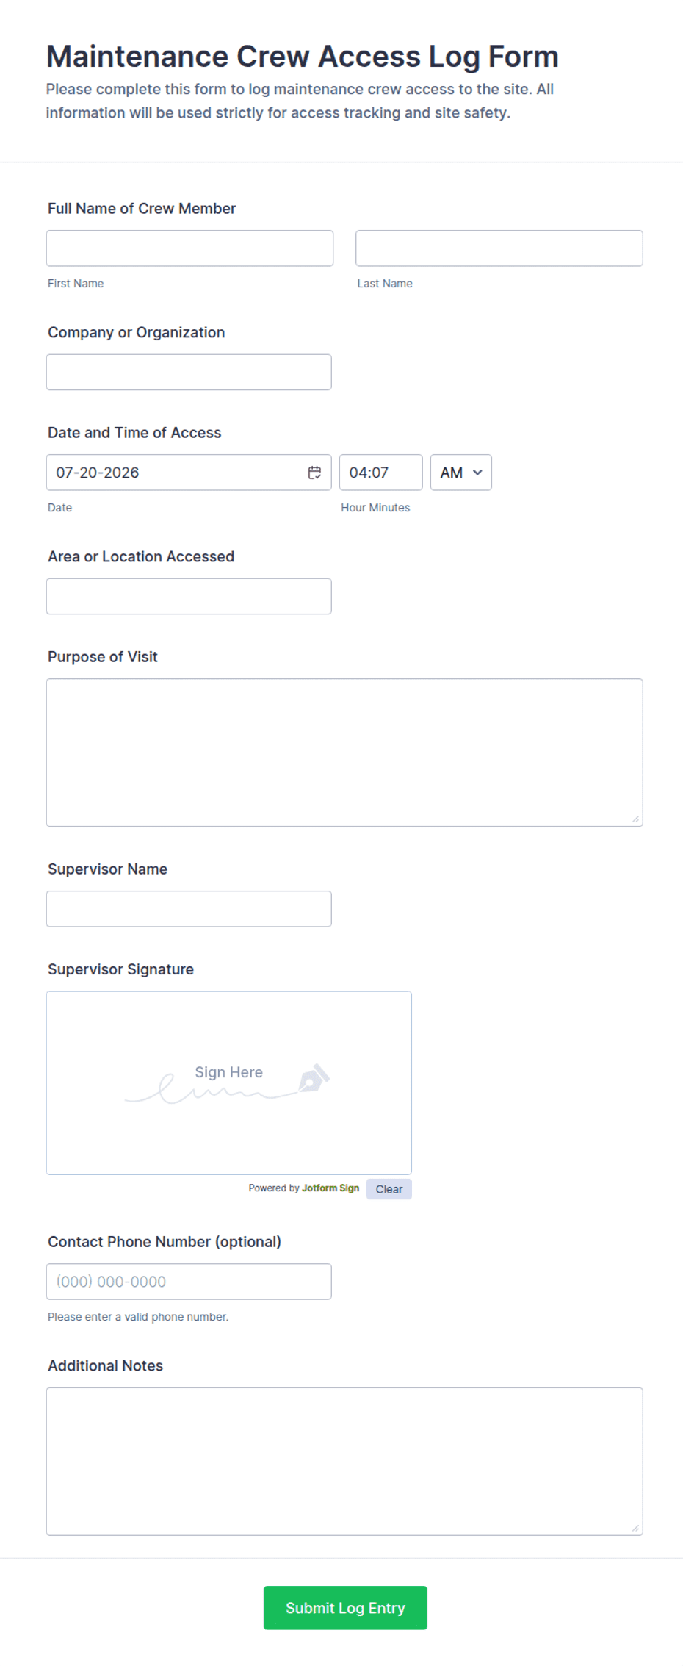This screenshot has width=683, height=1666.
Task: Click the Maintenance Crew Access Log Form heading
Action: click(x=302, y=57)
